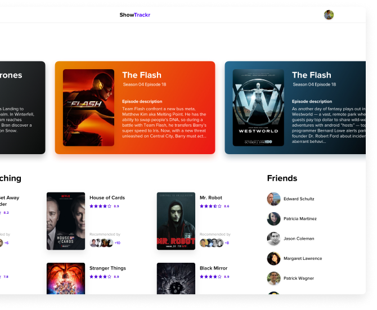The image size is (377, 310).
Task: Click Mr. Robot recommender avatars
Action: pos(212,242)
